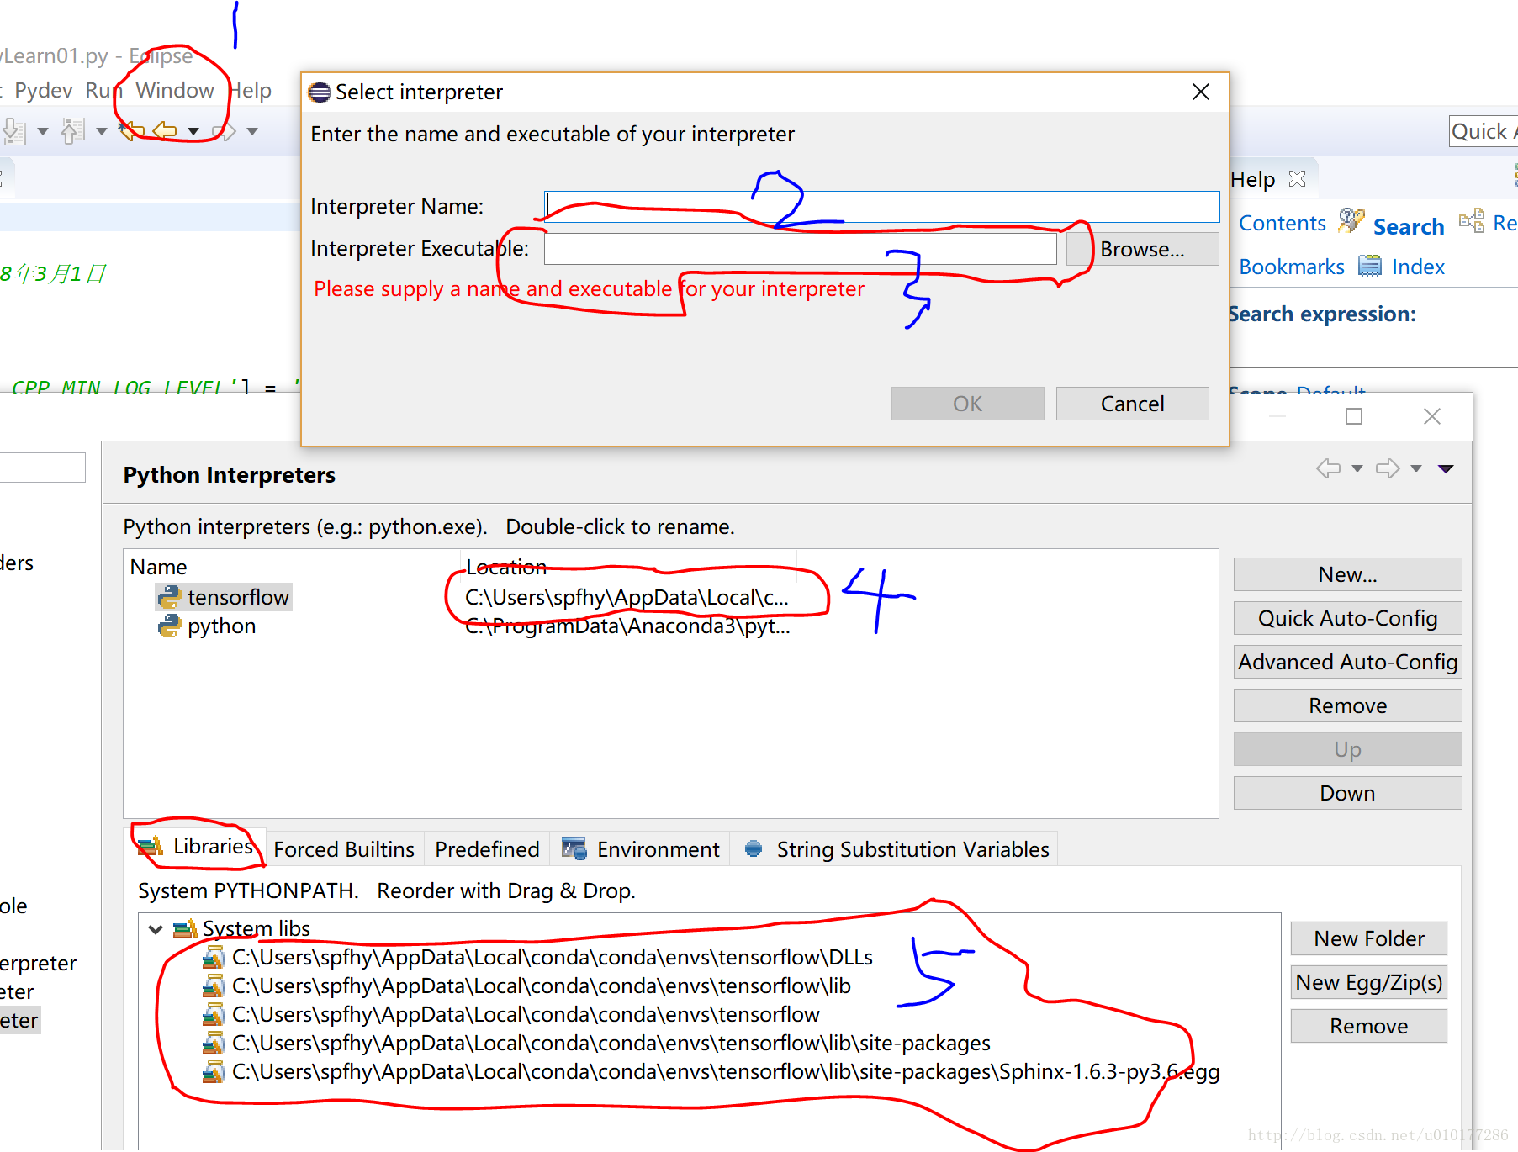Click the Libraries tab icon
The width and height of the screenshot is (1518, 1152).
151,847
